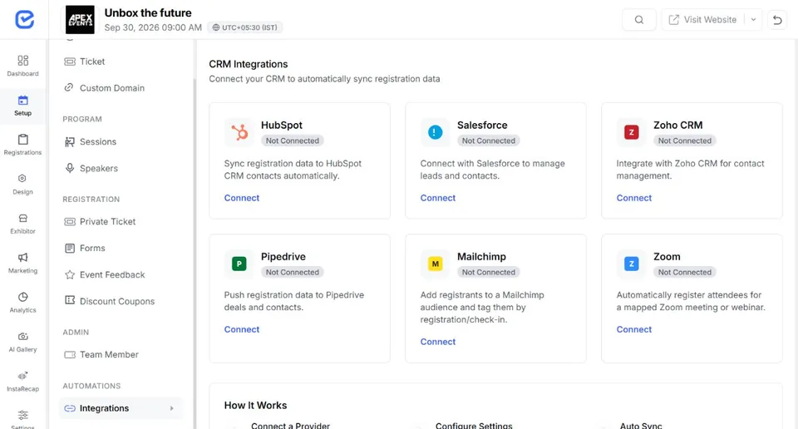Click Pipedrive's Not Connected status badge
The height and width of the screenshot is (429, 798).
[292, 272]
